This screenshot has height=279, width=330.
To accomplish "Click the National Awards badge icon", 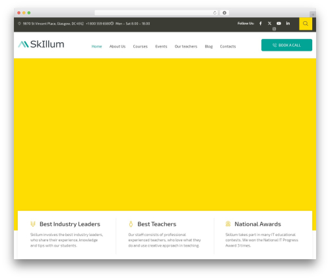I will (228, 224).
